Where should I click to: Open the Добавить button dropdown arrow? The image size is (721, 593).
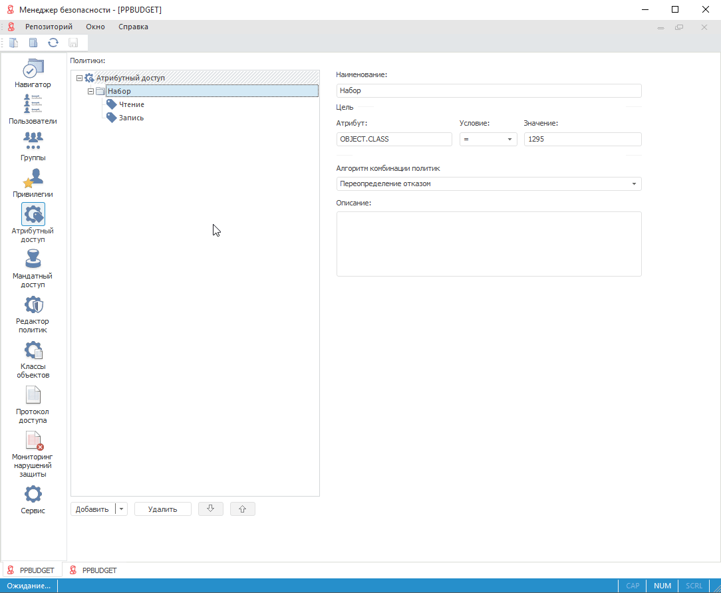click(121, 509)
